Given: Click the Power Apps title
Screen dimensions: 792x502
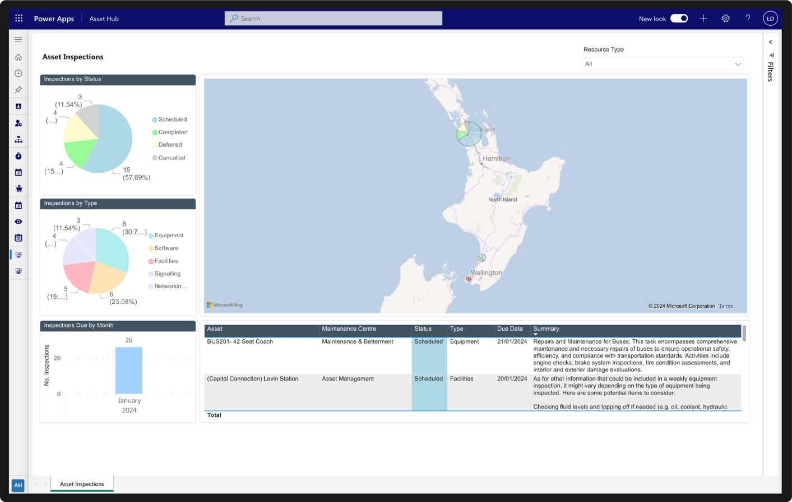Looking at the screenshot, I should tap(54, 18).
